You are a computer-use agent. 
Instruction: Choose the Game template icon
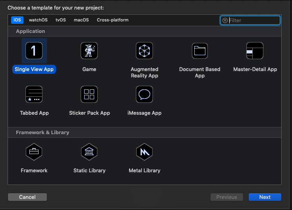(89, 50)
